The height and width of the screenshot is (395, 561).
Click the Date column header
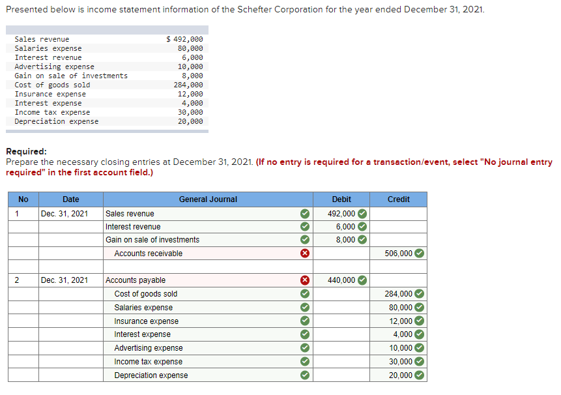(x=71, y=199)
